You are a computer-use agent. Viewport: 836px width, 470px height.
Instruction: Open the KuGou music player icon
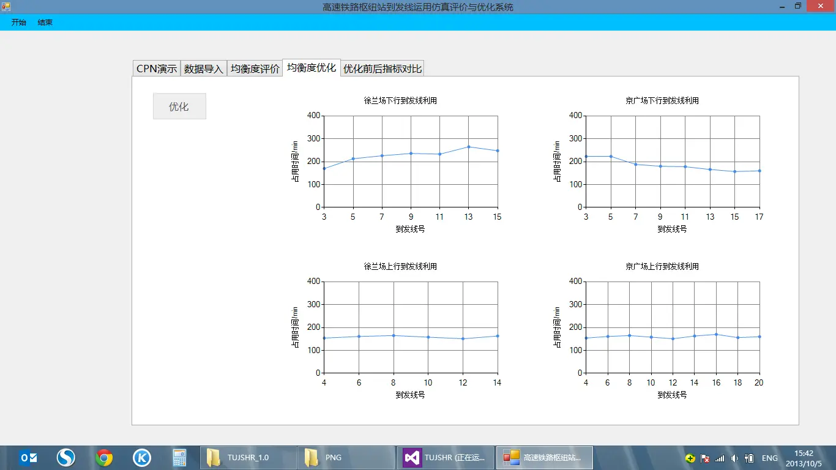click(142, 458)
